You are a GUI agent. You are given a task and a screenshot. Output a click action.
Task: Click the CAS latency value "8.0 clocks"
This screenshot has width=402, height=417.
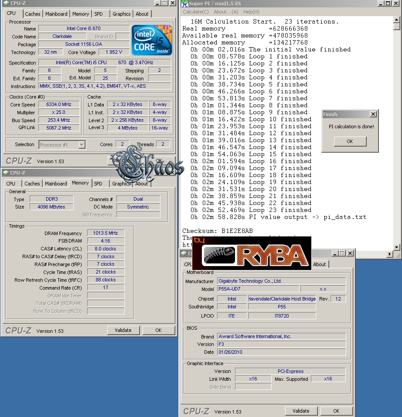click(106, 249)
